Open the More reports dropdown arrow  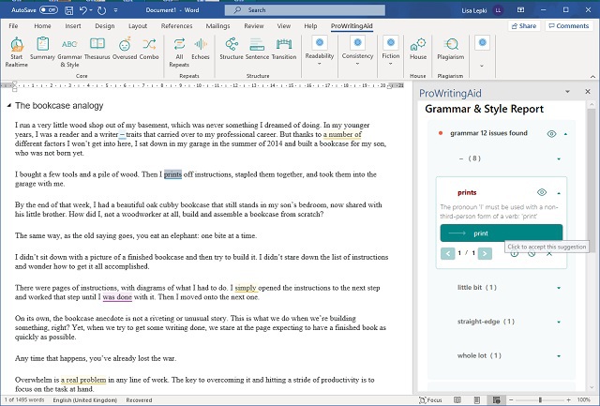pos(482,66)
